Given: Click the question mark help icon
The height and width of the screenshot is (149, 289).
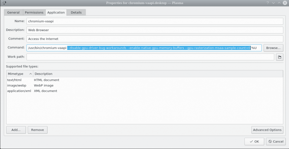Looking at the screenshot, I should tap(267, 3).
